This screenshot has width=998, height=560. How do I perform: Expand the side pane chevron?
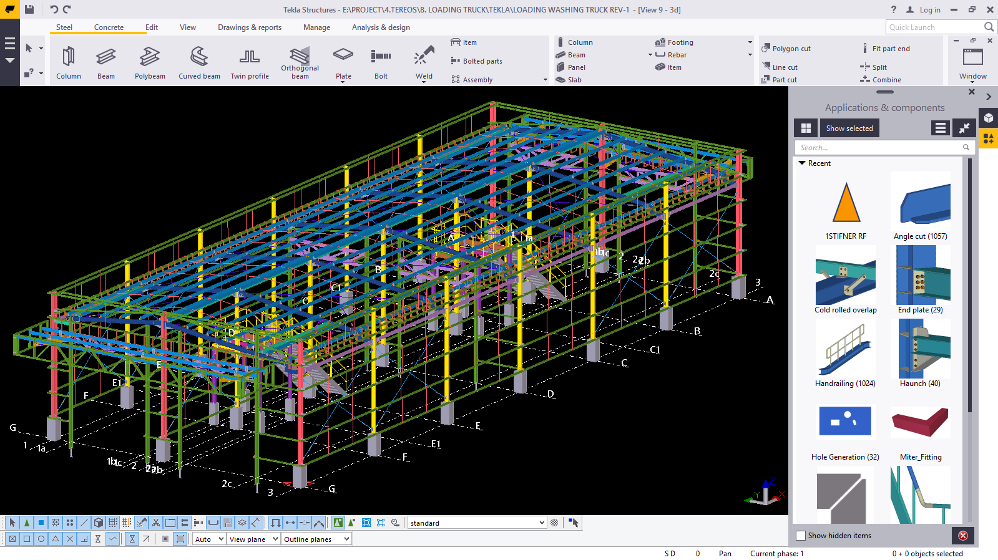click(x=989, y=97)
